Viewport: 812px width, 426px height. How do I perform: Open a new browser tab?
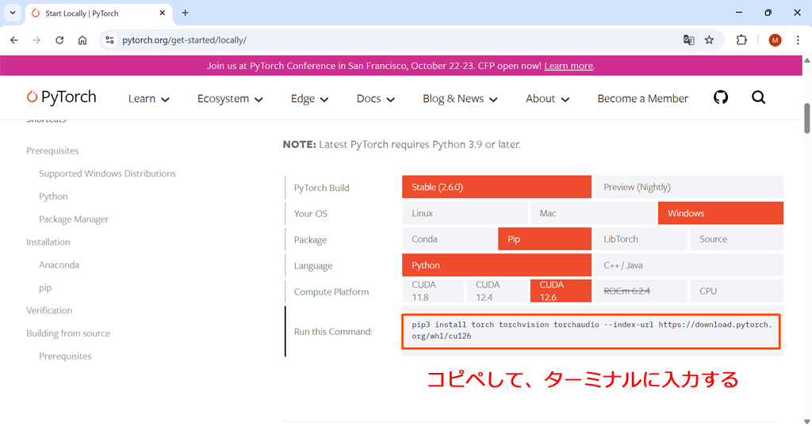(185, 13)
